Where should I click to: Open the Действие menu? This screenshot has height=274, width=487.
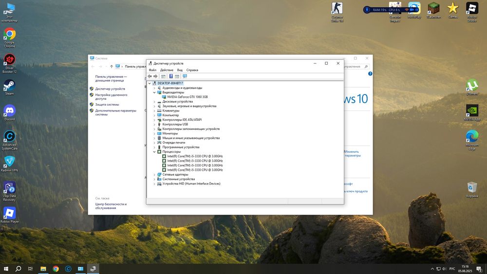pyautogui.click(x=167, y=70)
